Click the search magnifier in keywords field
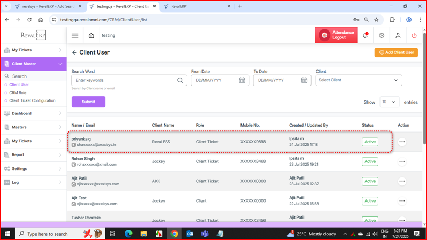 (x=180, y=80)
